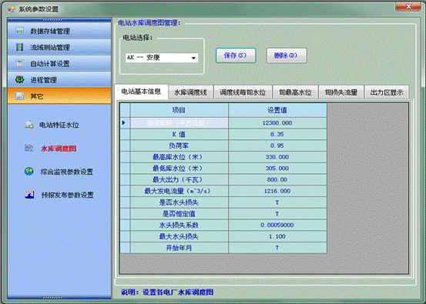Switch to 水库调度线 tab
Screen dimensions: 426x304
pos(190,92)
